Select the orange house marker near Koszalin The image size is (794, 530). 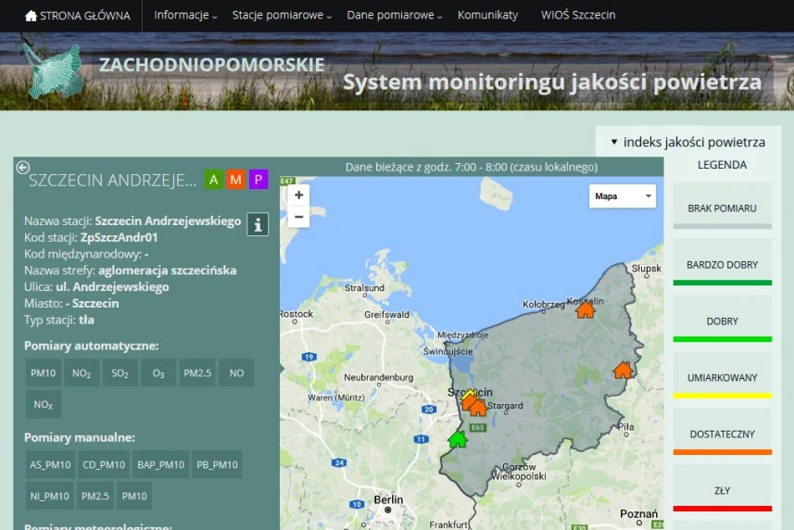(585, 309)
